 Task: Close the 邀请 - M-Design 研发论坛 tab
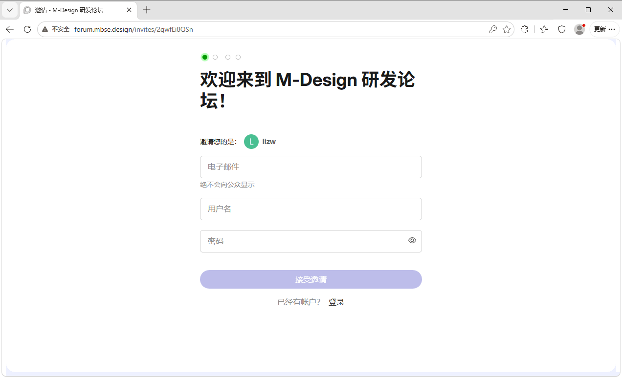click(129, 10)
